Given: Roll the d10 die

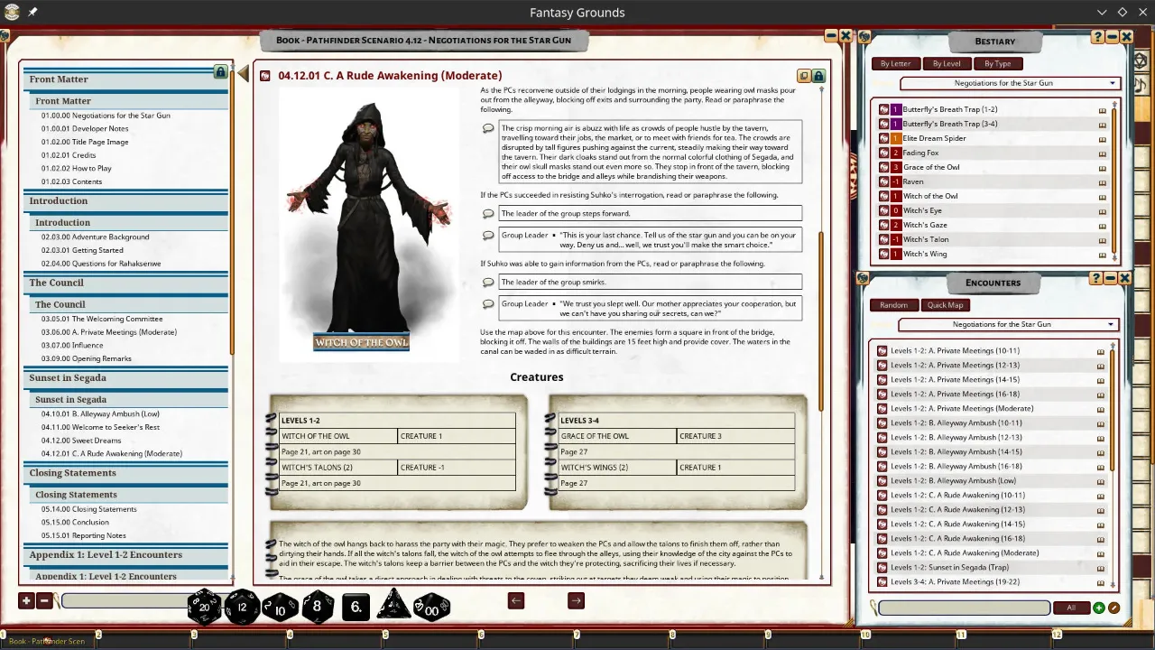Looking at the screenshot, I should pos(280,607).
